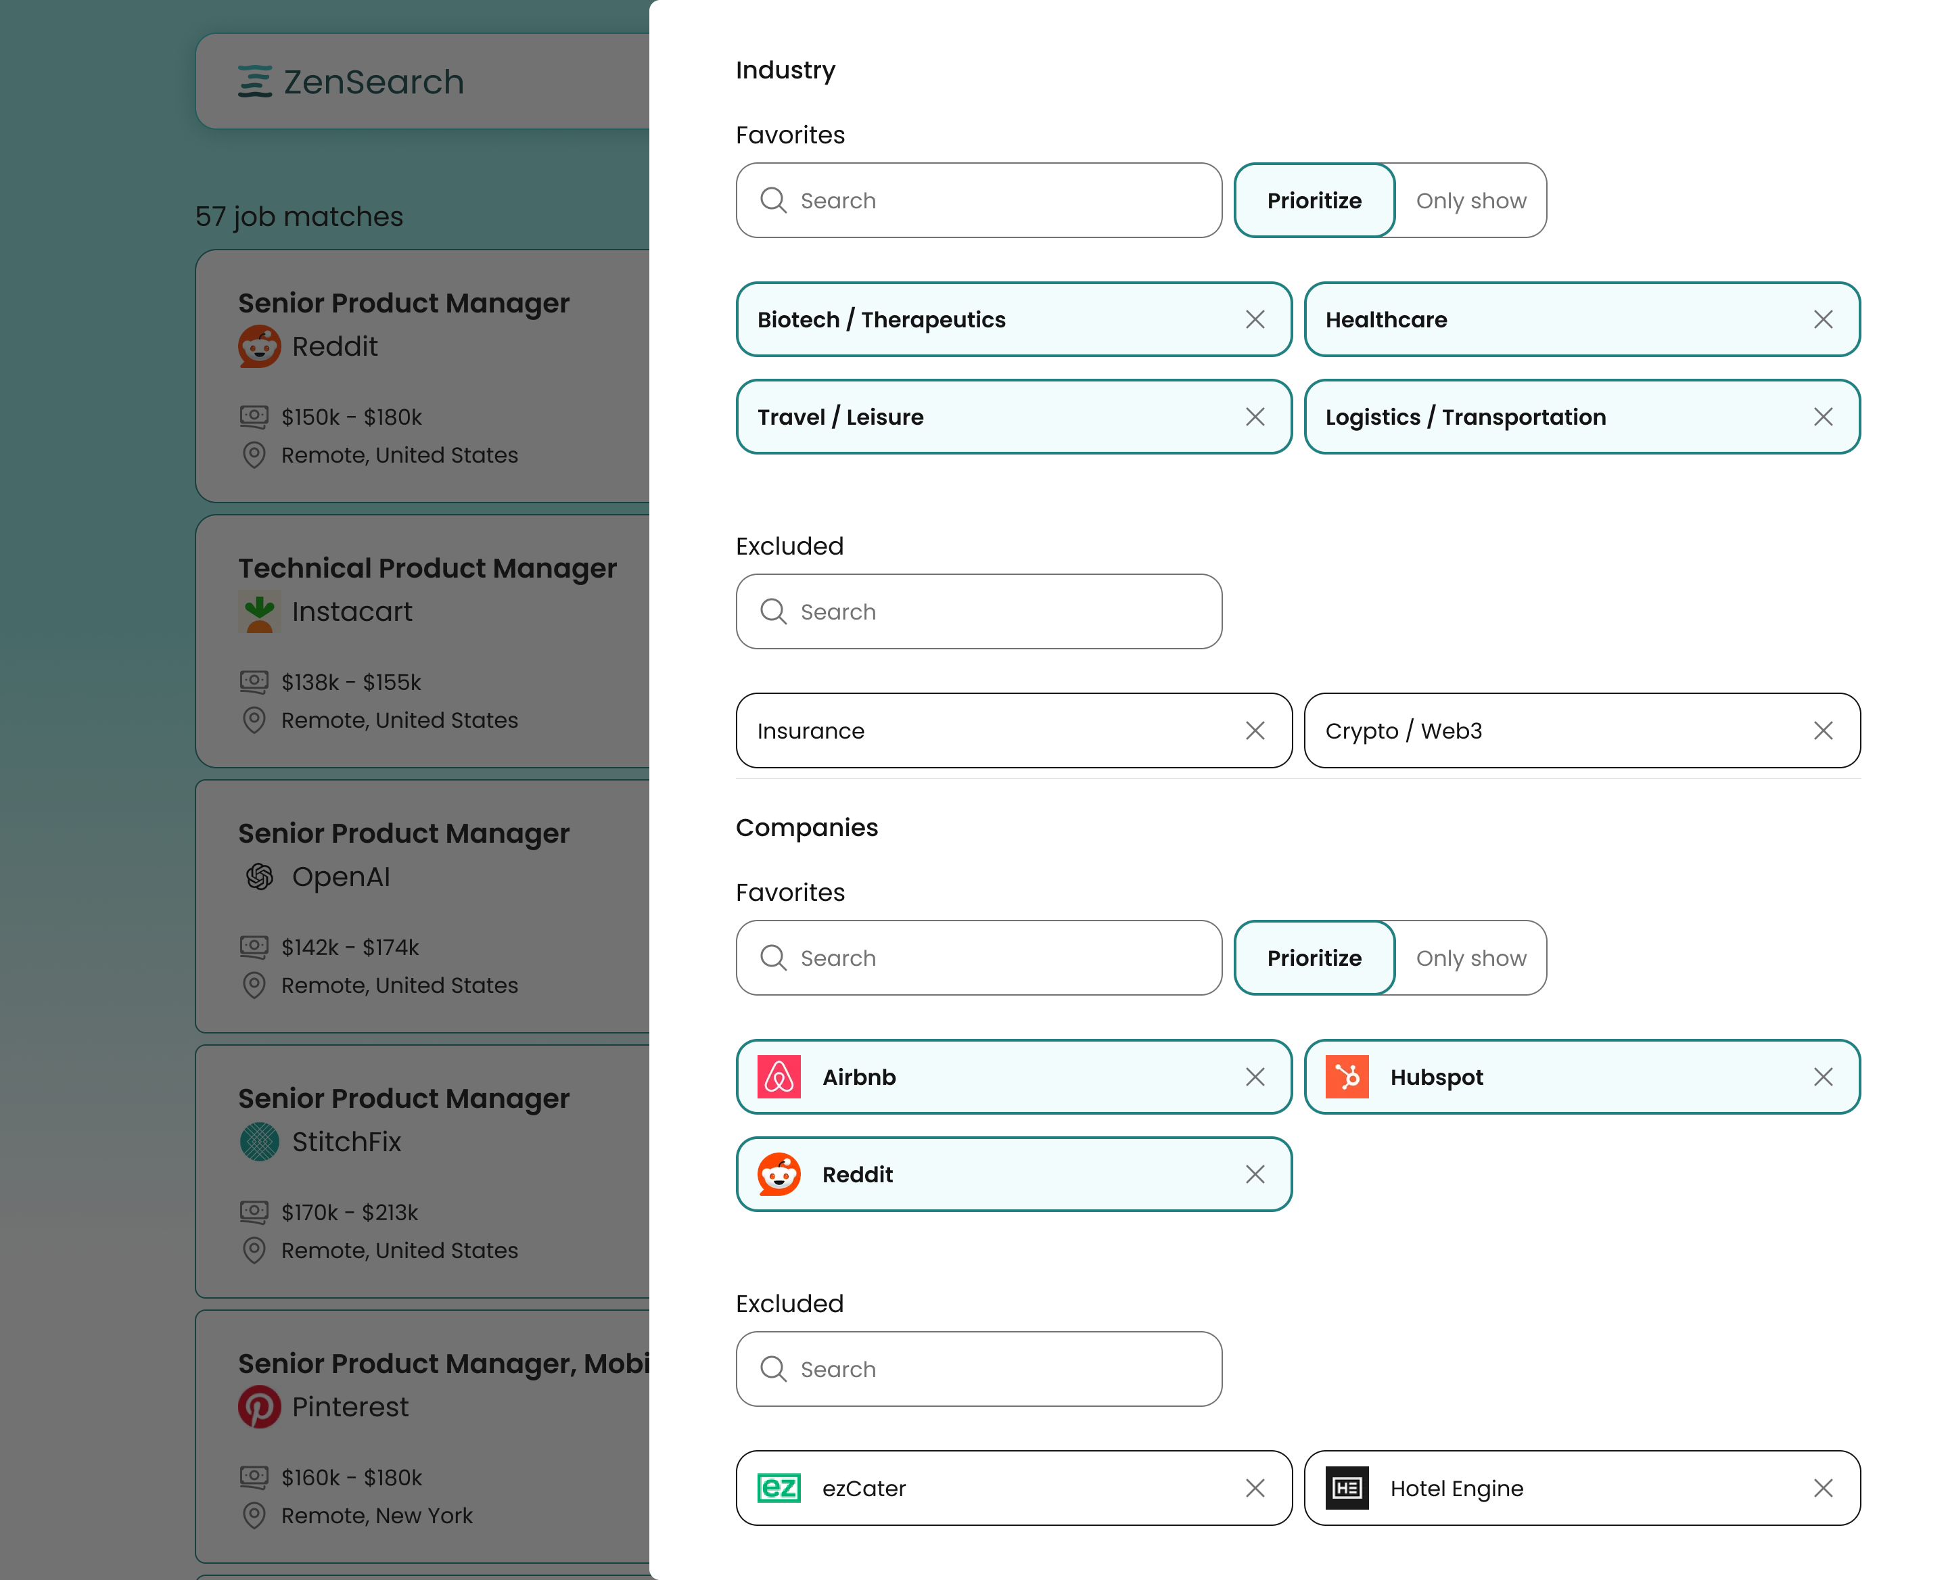Focus the Companies Excluded search field
Image resolution: width=1948 pixels, height=1580 pixels.
click(979, 1369)
